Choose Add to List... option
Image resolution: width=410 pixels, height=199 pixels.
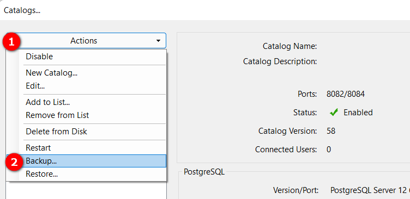(x=92, y=102)
